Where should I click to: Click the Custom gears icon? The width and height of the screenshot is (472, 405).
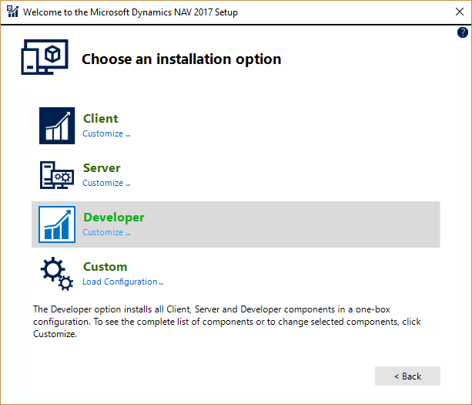coord(57,273)
